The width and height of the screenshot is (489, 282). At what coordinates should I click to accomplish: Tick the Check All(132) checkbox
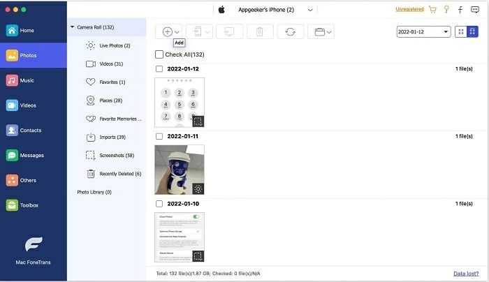[x=159, y=54]
